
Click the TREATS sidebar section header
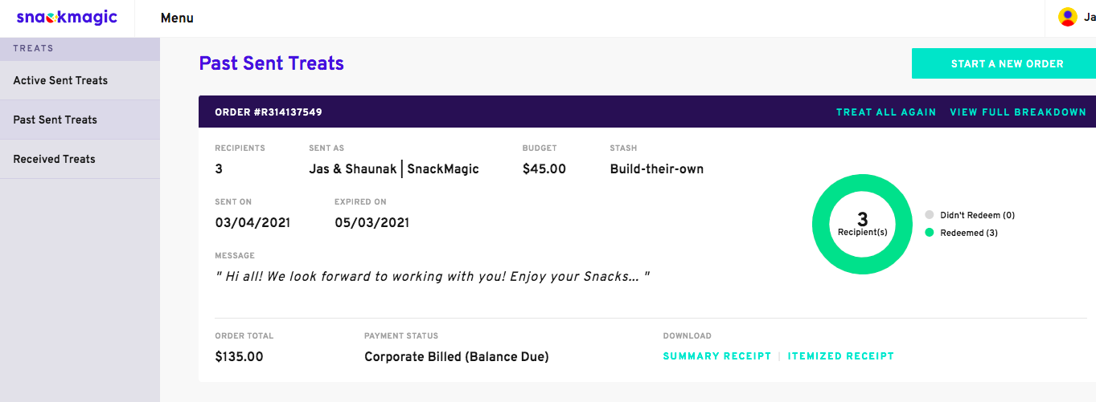click(x=34, y=48)
